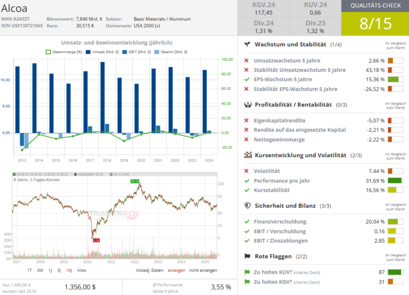
Task: Click the Performance pro Jahr metric label
Action: tap(282, 181)
